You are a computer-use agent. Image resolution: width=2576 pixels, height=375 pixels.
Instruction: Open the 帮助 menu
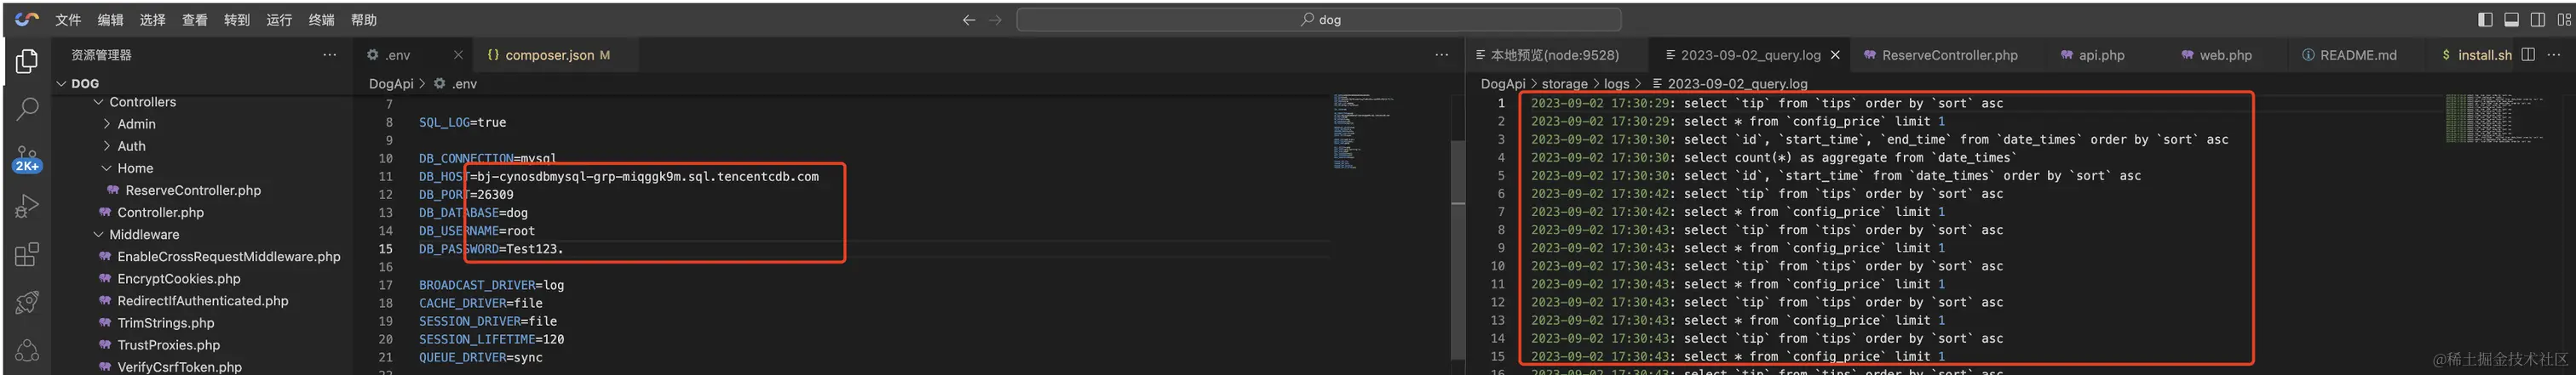[x=364, y=20]
